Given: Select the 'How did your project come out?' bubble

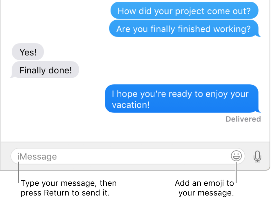Looking at the screenshot, I should 185,10.
